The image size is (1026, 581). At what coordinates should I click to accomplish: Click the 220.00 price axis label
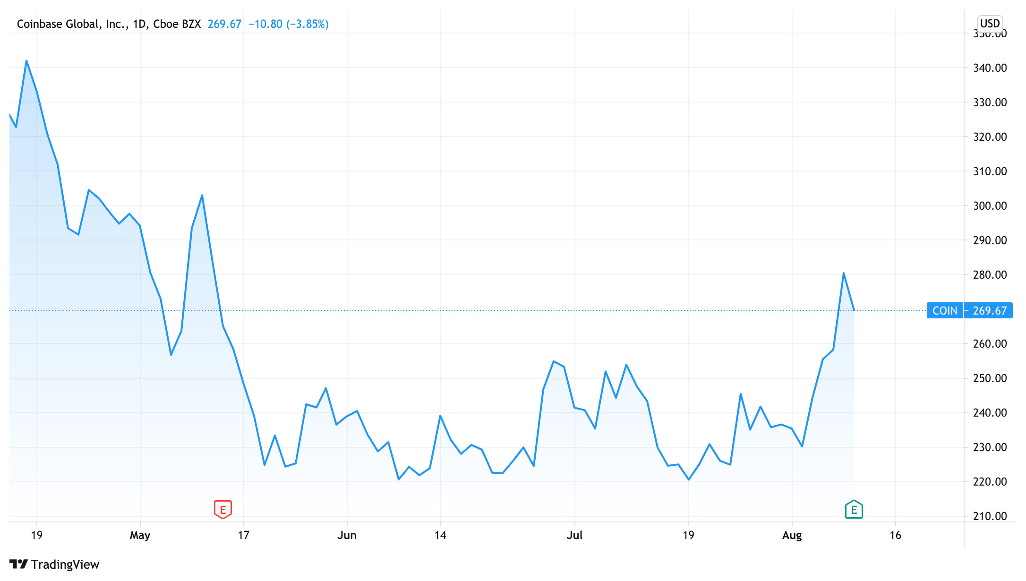[x=990, y=482]
